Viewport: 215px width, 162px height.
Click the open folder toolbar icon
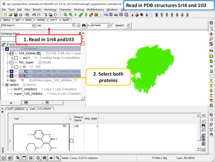click(11, 15)
